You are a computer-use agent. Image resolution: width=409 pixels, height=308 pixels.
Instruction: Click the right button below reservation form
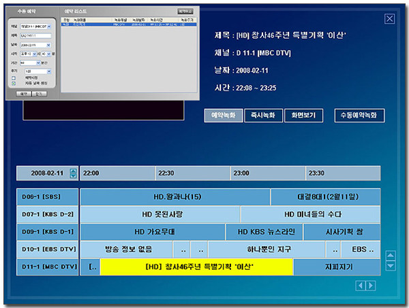[x=40, y=94]
